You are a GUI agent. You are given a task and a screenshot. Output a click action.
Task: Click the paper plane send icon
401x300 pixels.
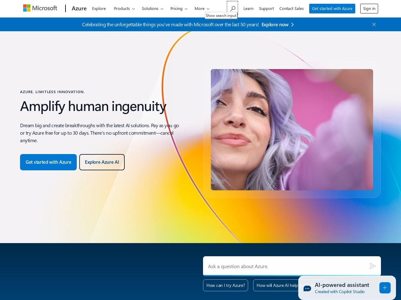[x=372, y=266]
